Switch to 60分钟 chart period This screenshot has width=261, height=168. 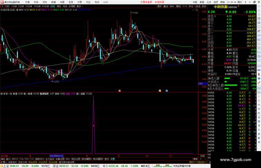tap(45, 6)
